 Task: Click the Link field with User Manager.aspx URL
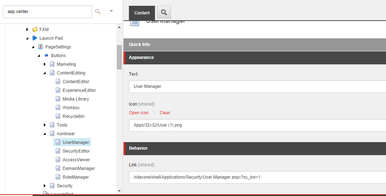pyautogui.click(x=257, y=177)
